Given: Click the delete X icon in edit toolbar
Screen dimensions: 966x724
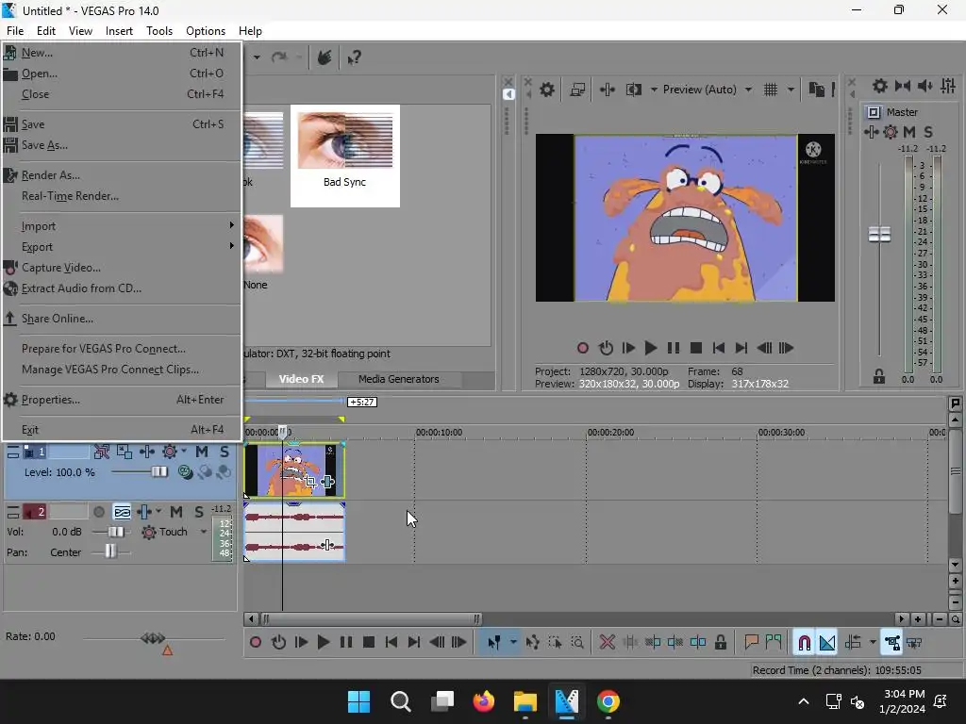Looking at the screenshot, I should coord(607,643).
